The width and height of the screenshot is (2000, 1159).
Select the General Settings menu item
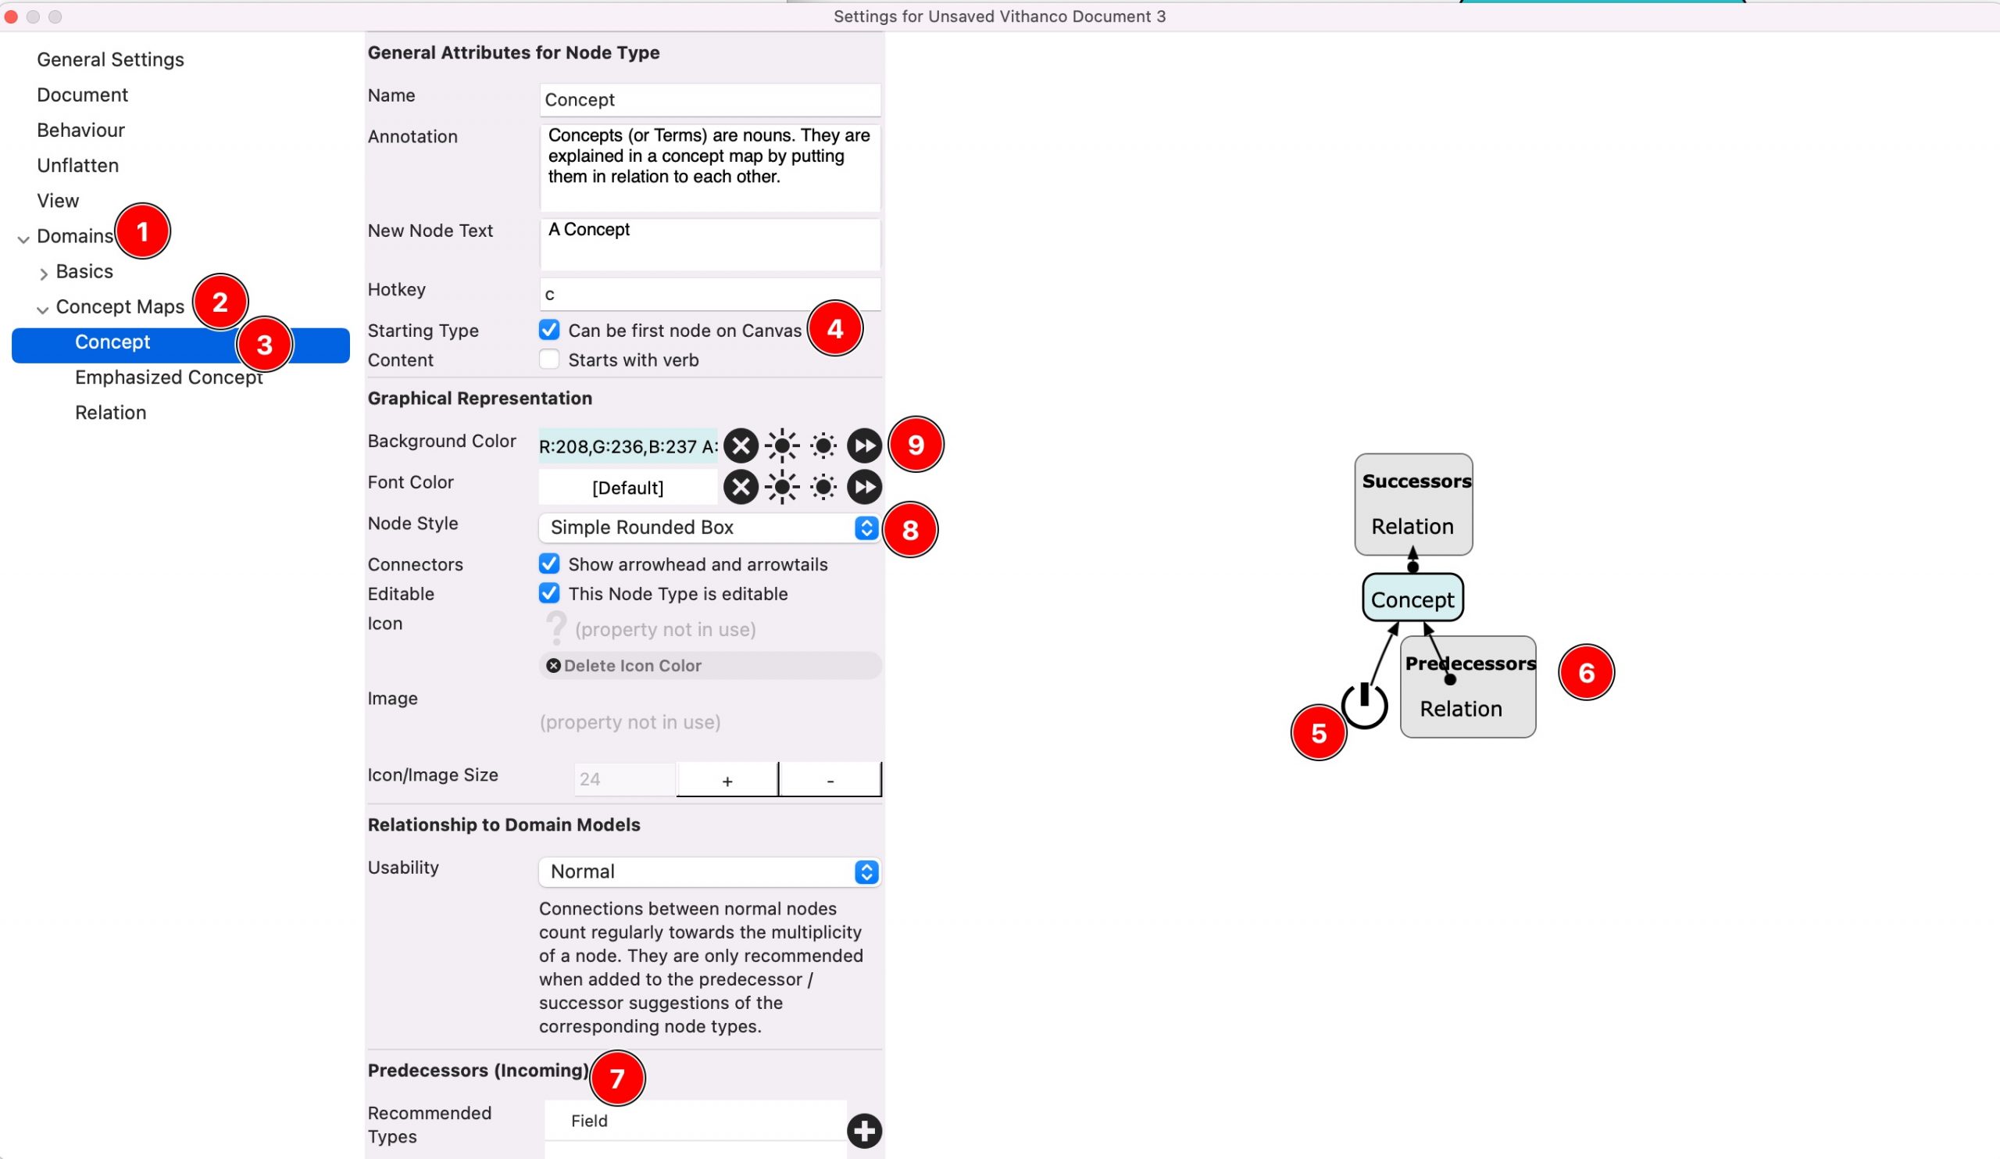tap(110, 59)
